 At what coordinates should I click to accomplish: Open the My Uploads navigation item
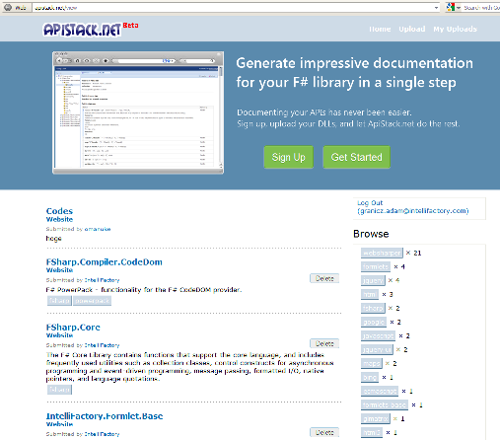455,29
